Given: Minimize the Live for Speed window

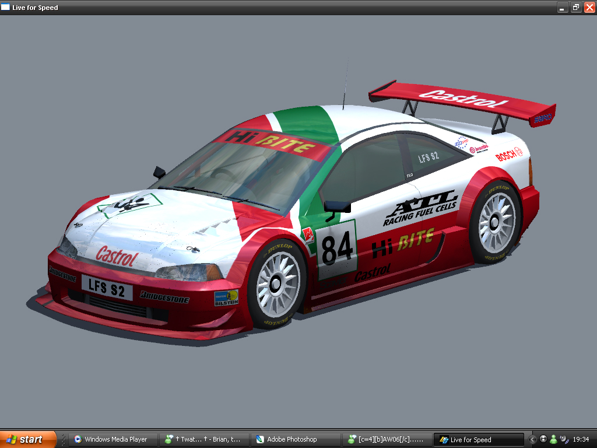Looking at the screenshot, I should coord(563,7).
